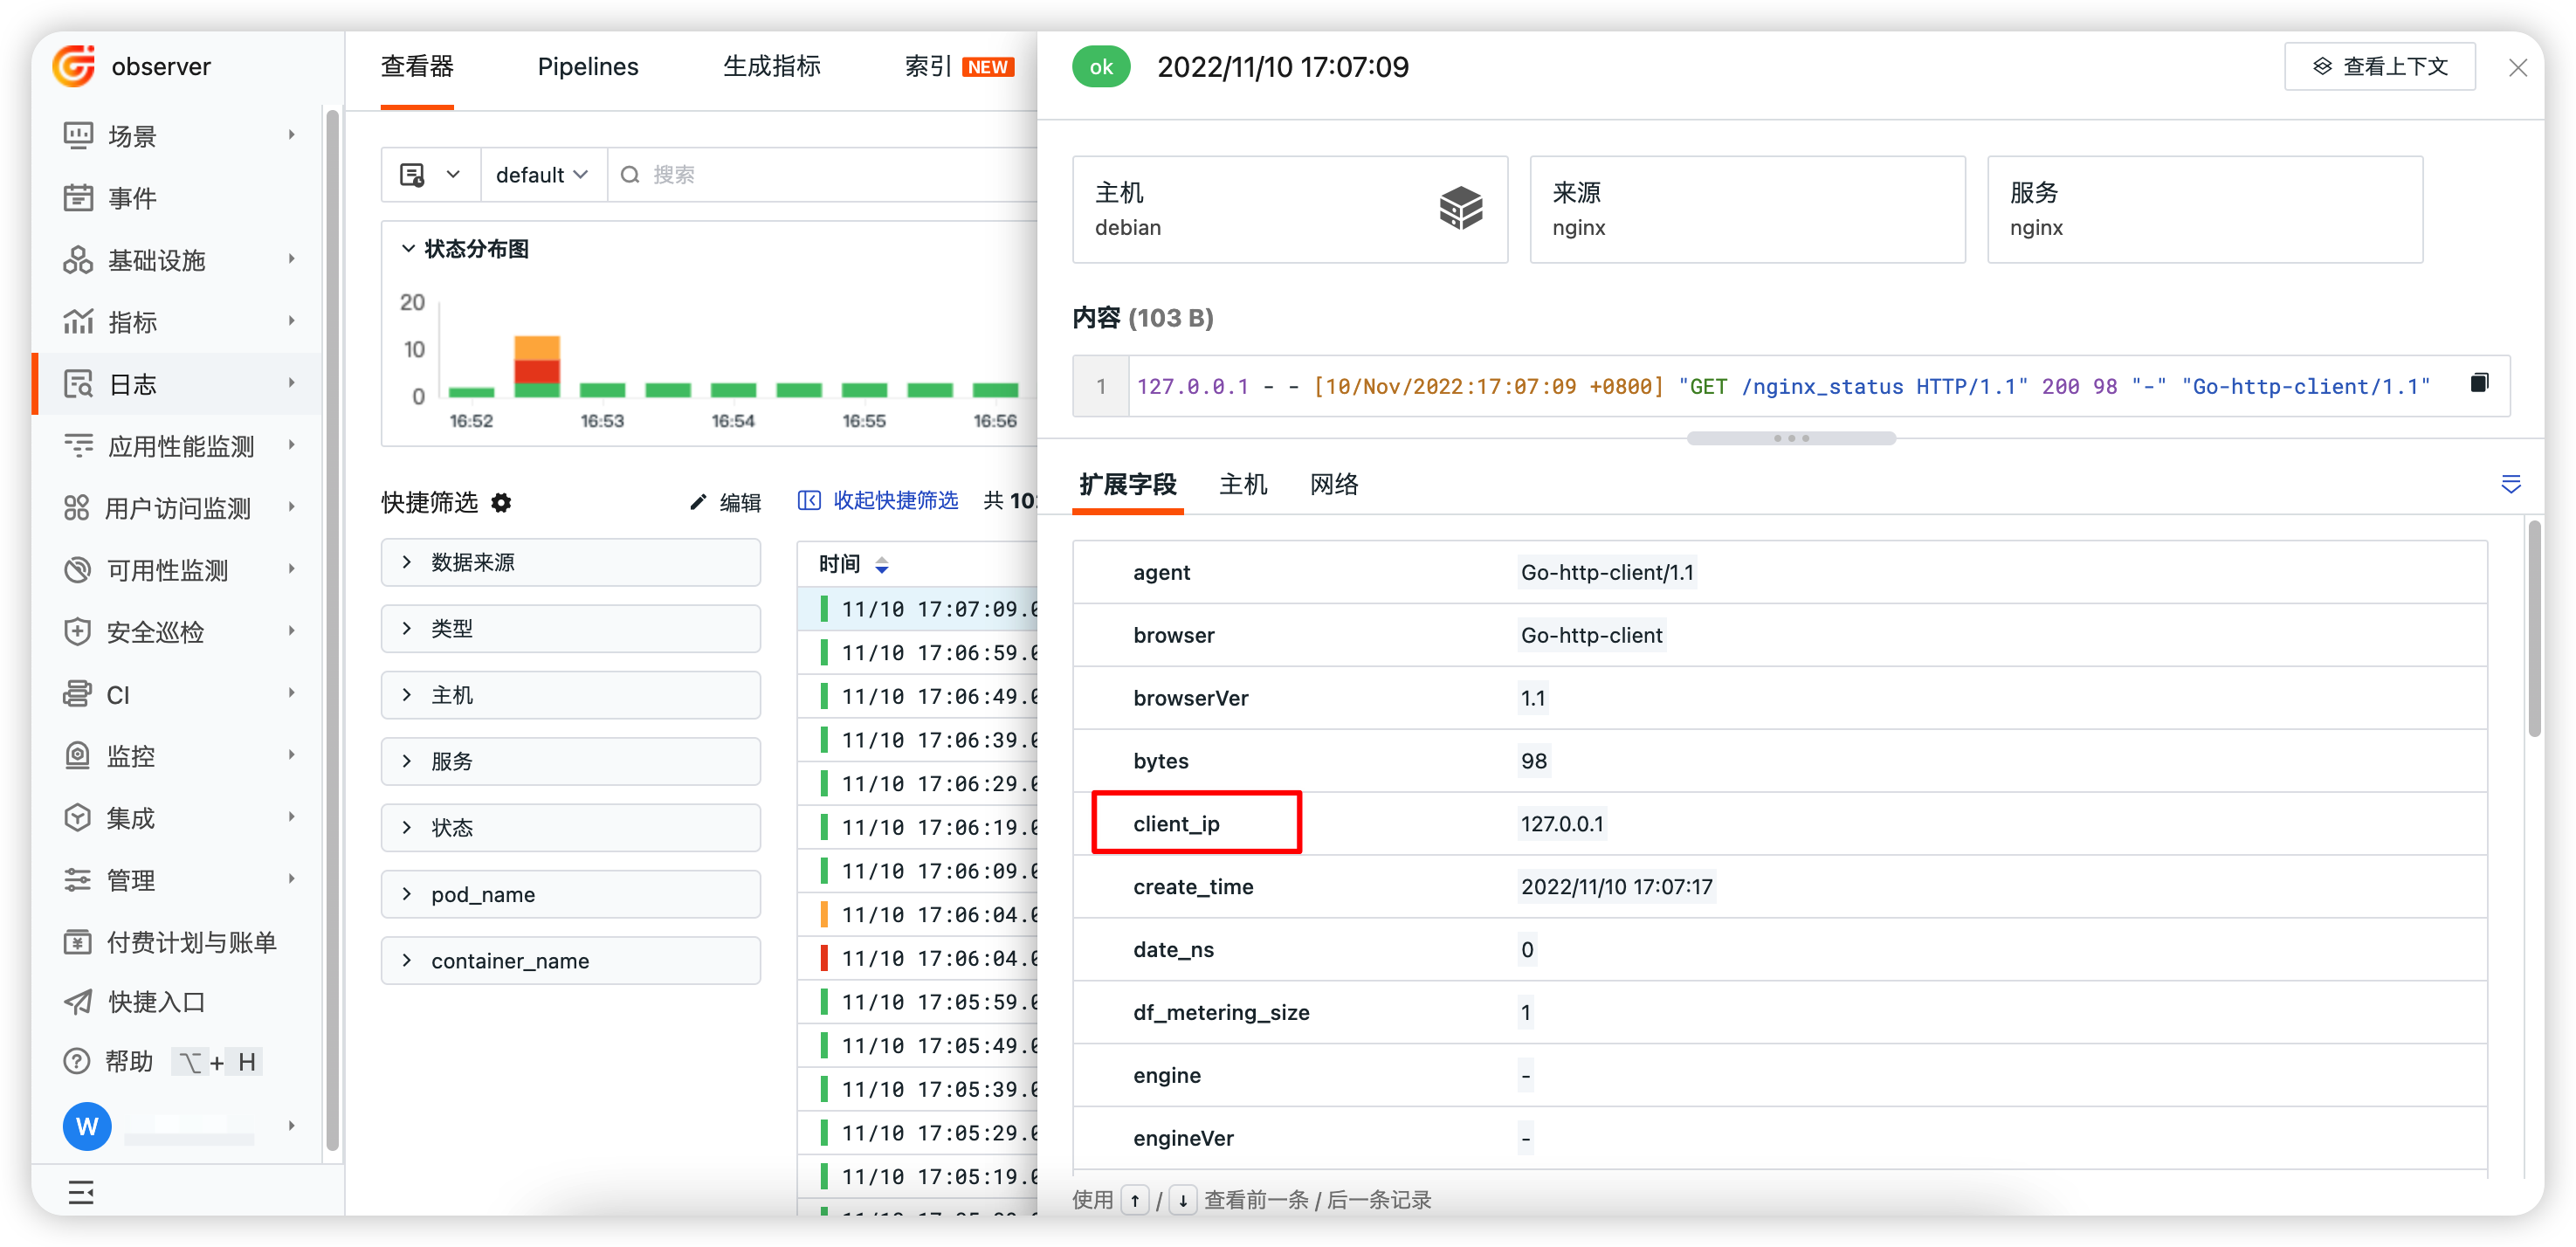Click the host debian stack icon

[1460, 208]
